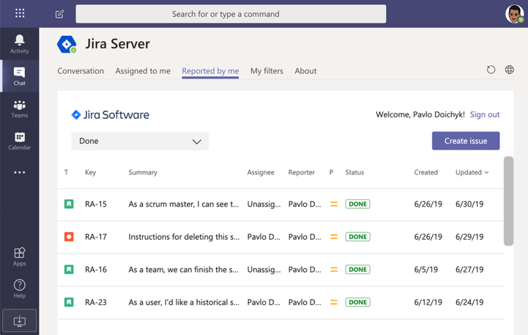Click the app launcher grid icon
528x335 pixels.
[x=20, y=13]
